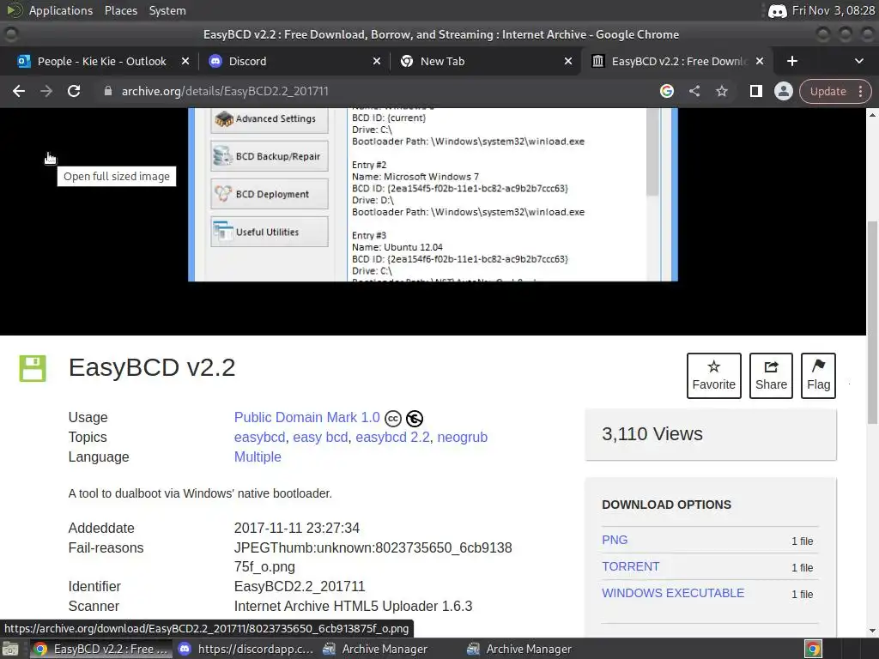Switch to the People - Kie Kie - Outlook tab
This screenshot has width=879, height=659.
pyautogui.click(x=101, y=61)
